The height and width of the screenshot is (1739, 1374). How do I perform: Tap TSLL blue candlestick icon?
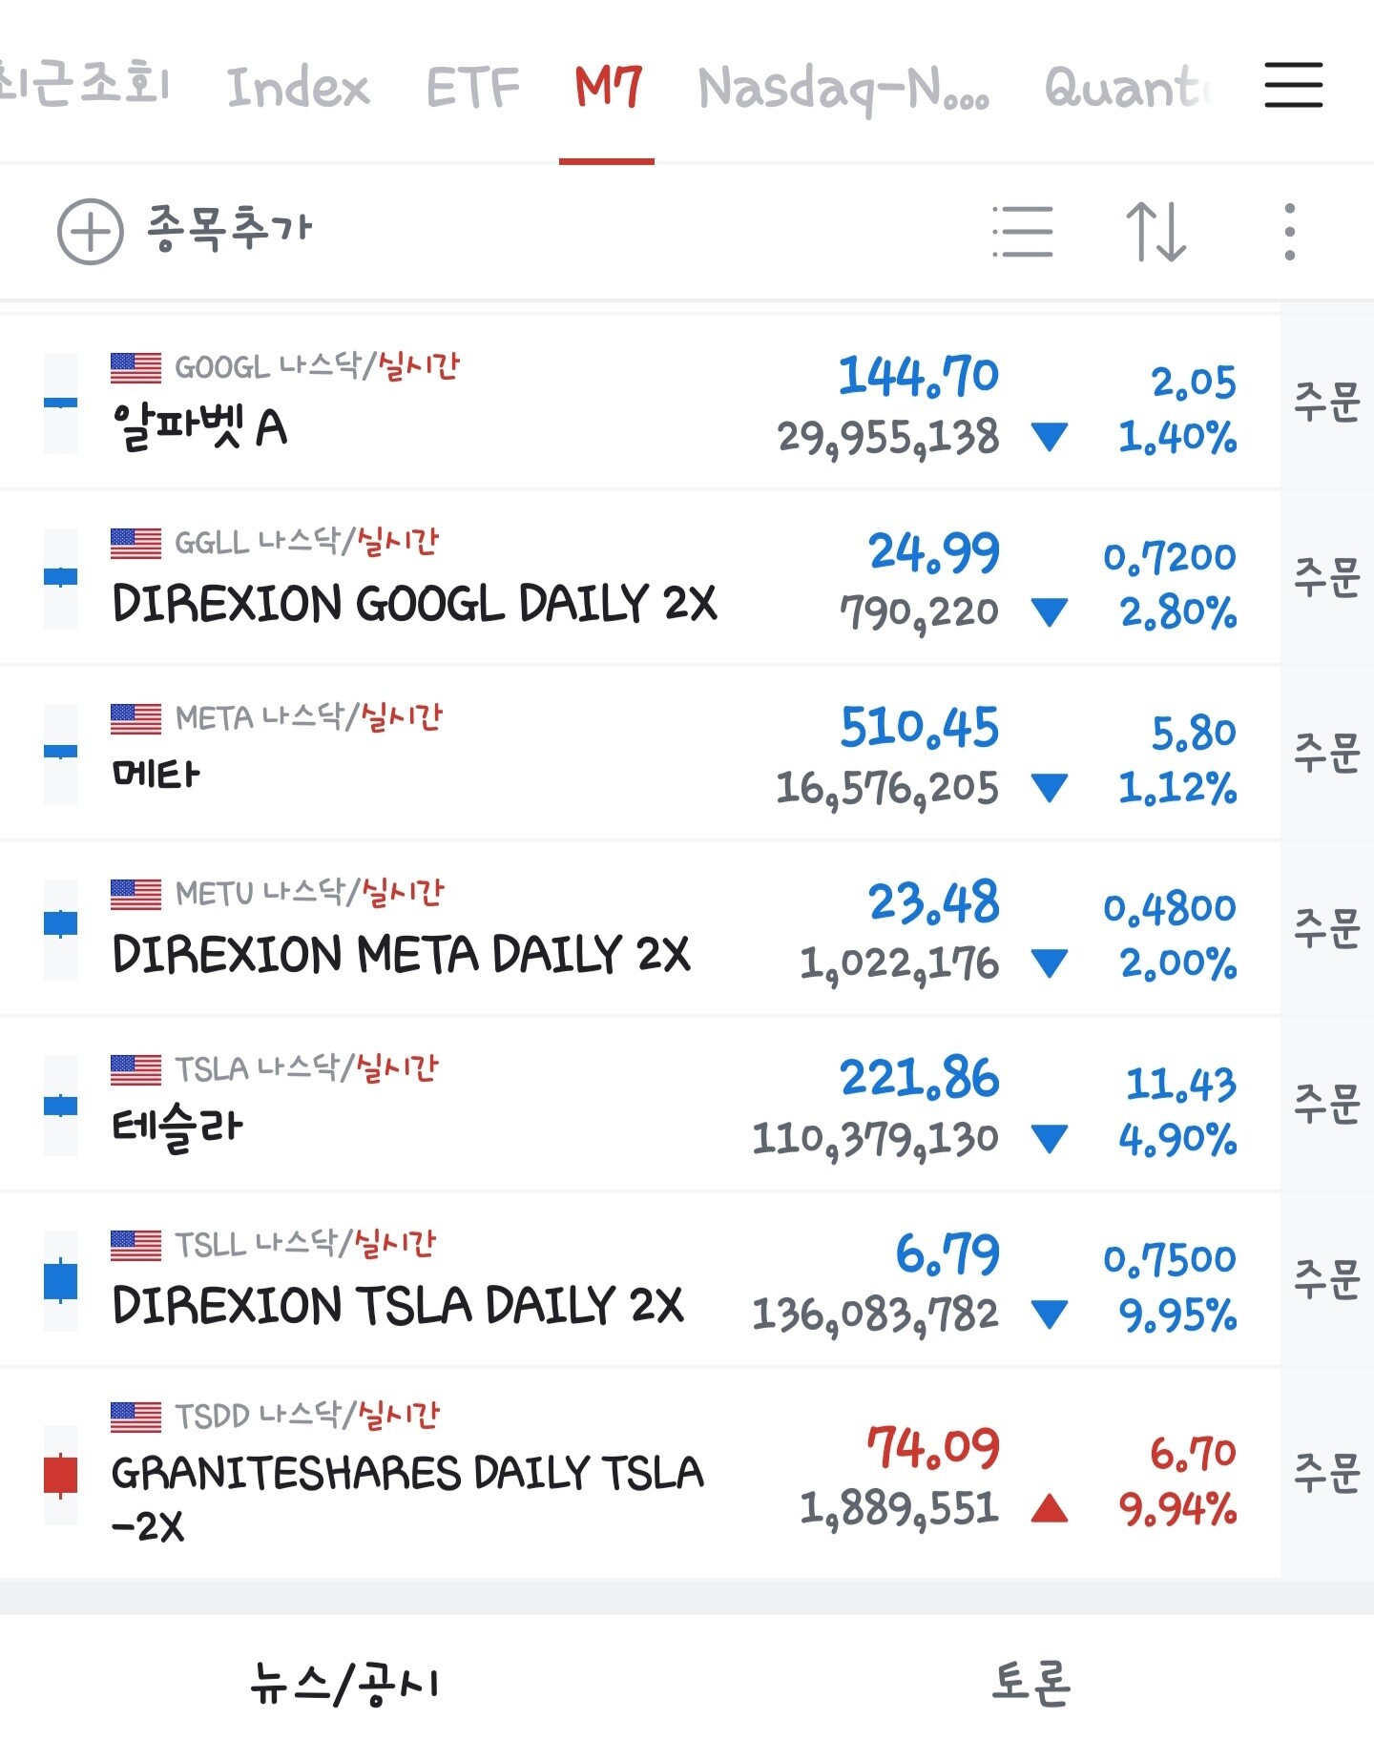pyautogui.click(x=60, y=1281)
